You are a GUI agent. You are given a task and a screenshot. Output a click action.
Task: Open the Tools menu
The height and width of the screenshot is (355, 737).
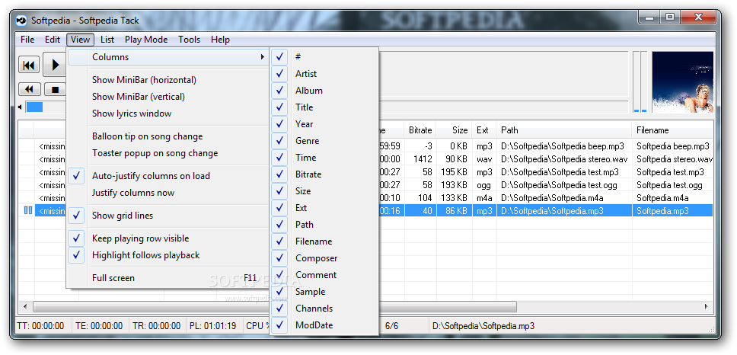pos(189,40)
